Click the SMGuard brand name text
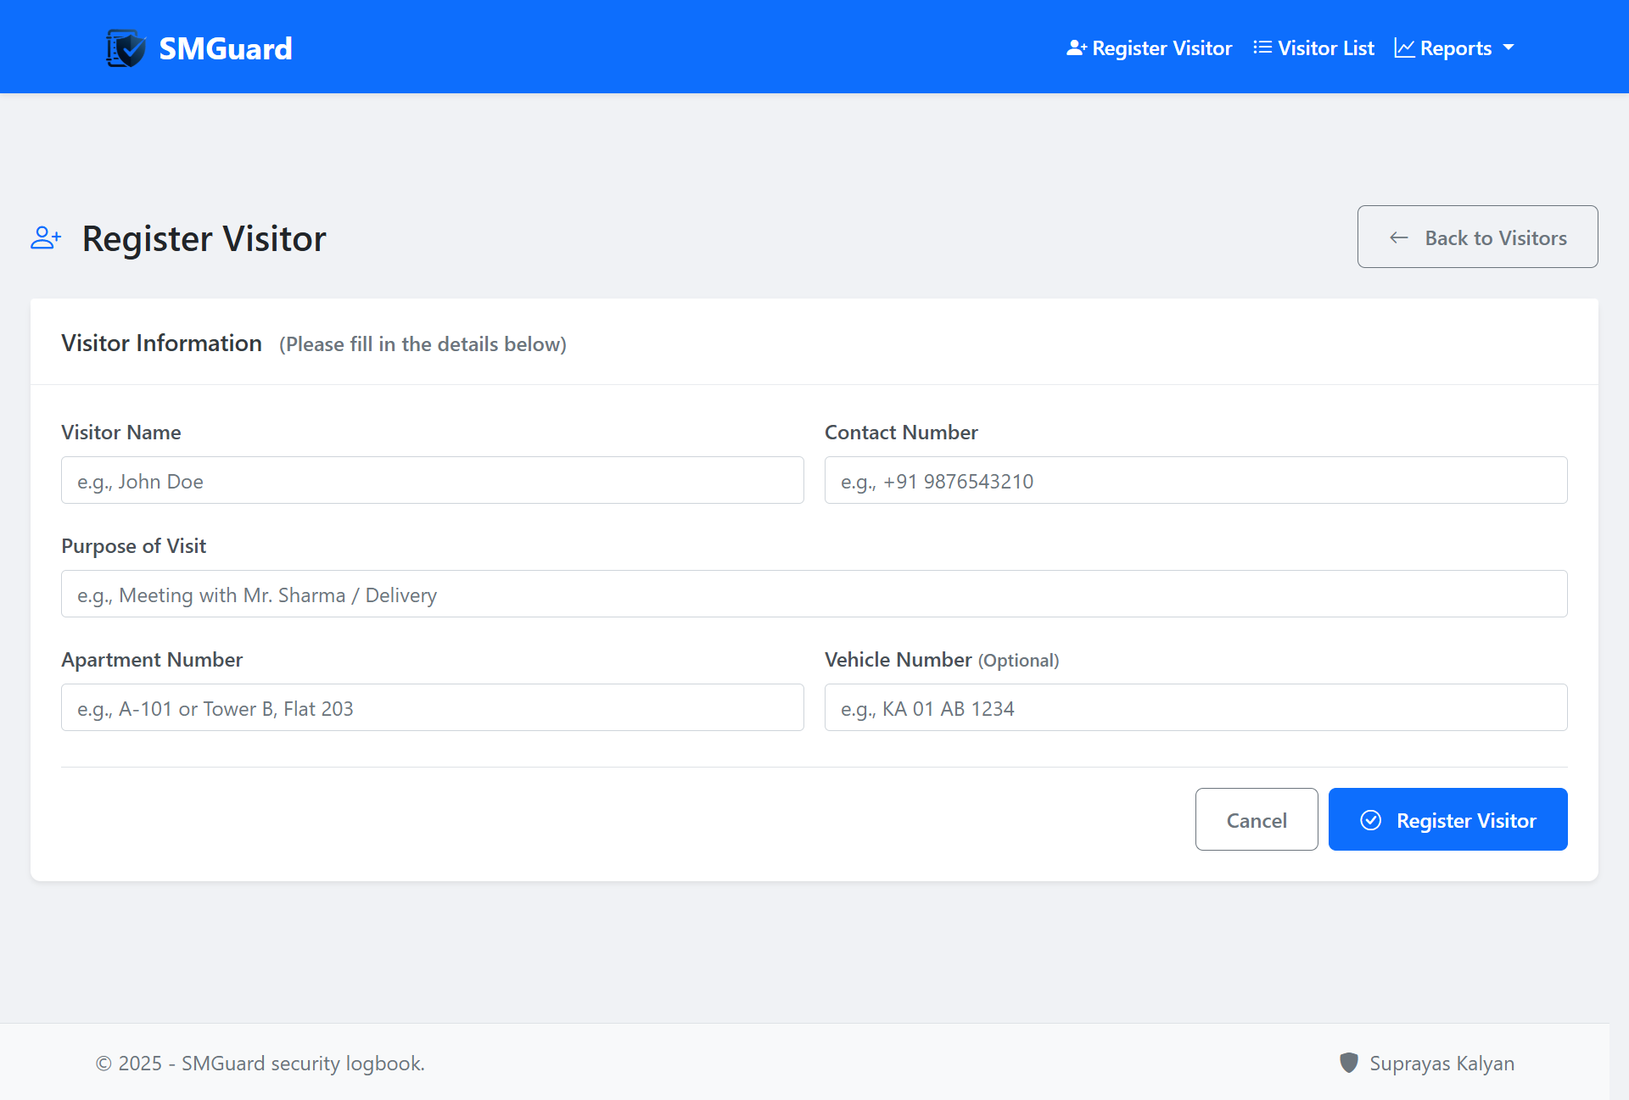 coord(226,48)
